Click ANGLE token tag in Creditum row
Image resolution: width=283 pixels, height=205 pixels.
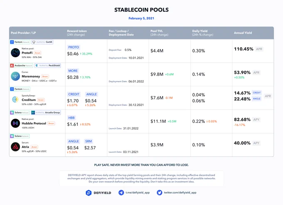pyautogui.click(x=91, y=94)
